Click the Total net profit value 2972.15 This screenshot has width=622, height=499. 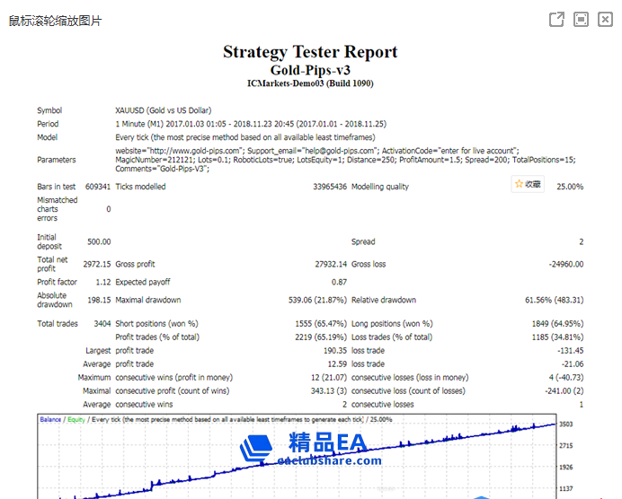tap(96, 265)
